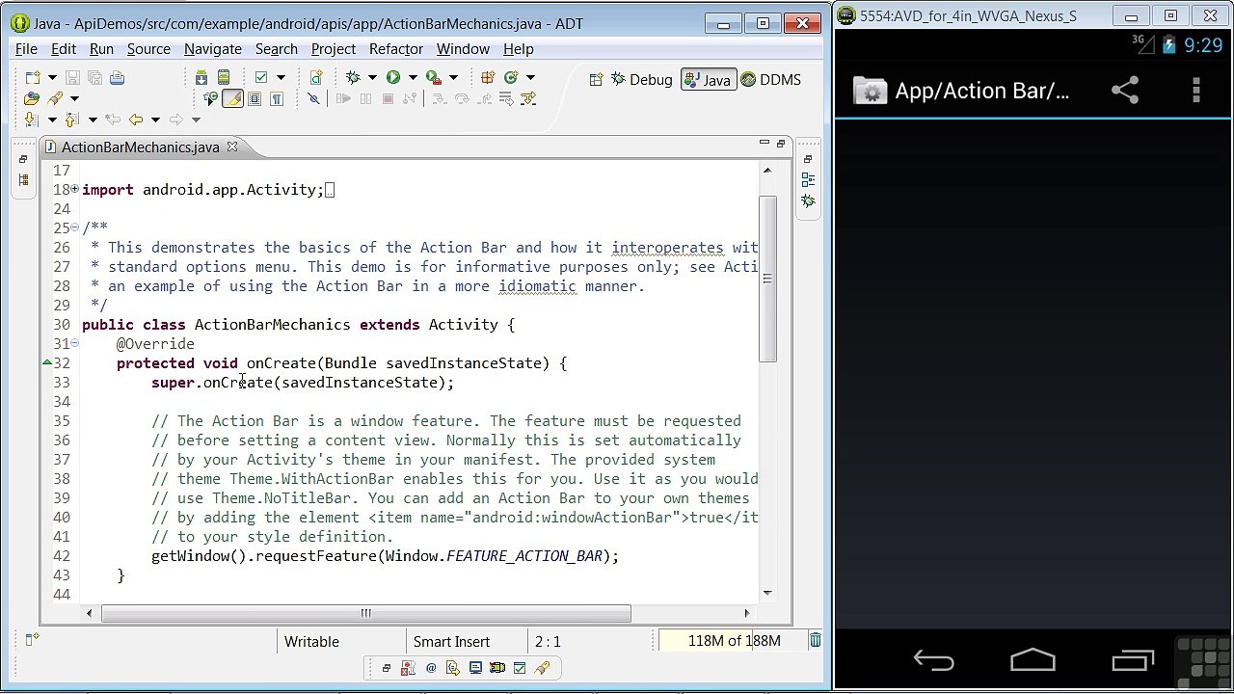Run the garbage collector trash icon

(815, 641)
